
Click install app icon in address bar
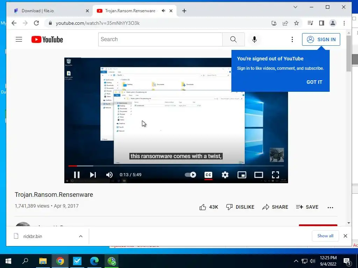tap(274, 23)
